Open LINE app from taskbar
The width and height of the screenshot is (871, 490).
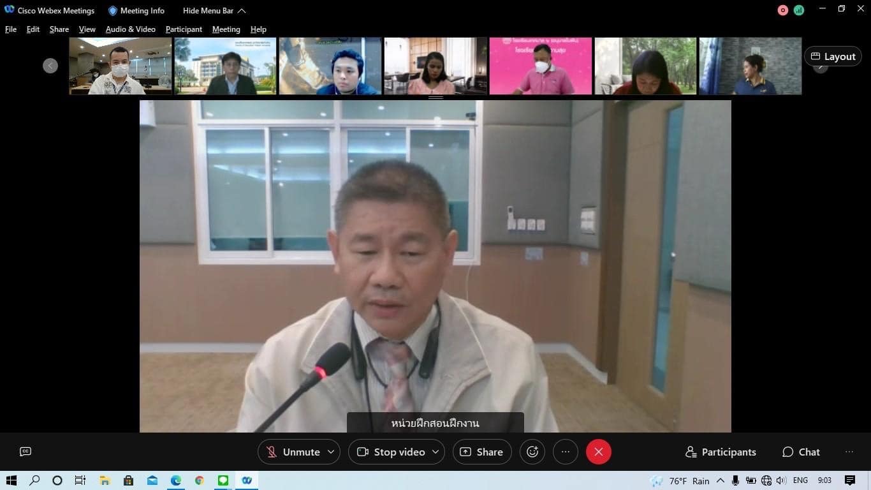(223, 480)
